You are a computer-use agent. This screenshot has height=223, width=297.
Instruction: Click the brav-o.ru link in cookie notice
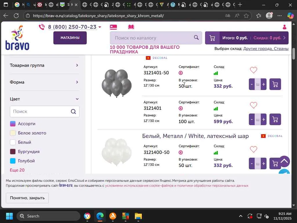coord(66,185)
